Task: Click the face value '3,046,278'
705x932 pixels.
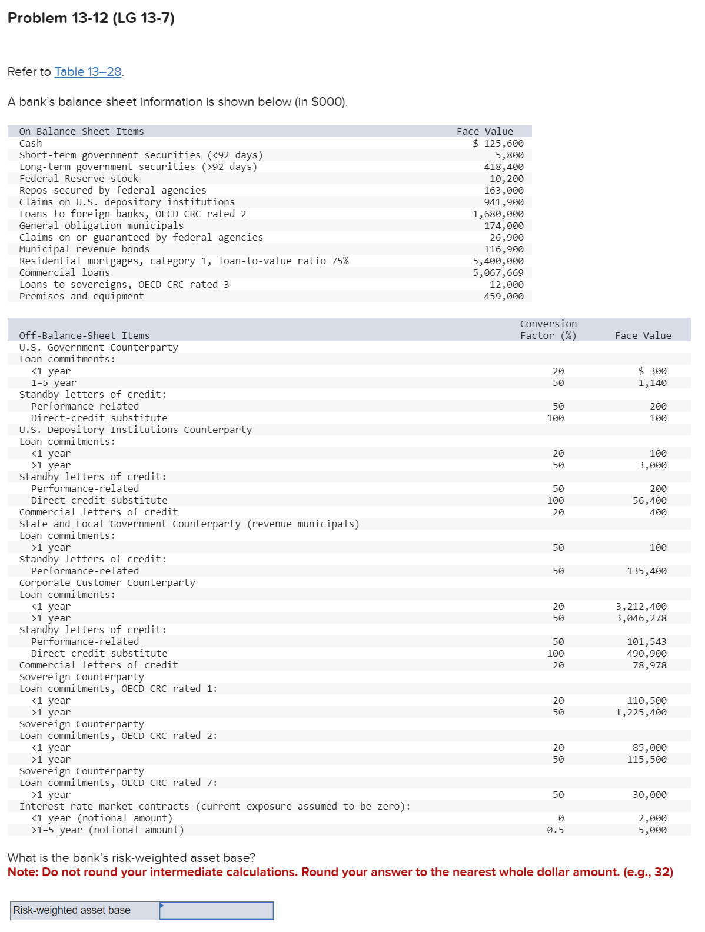Action: coord(641,618)
